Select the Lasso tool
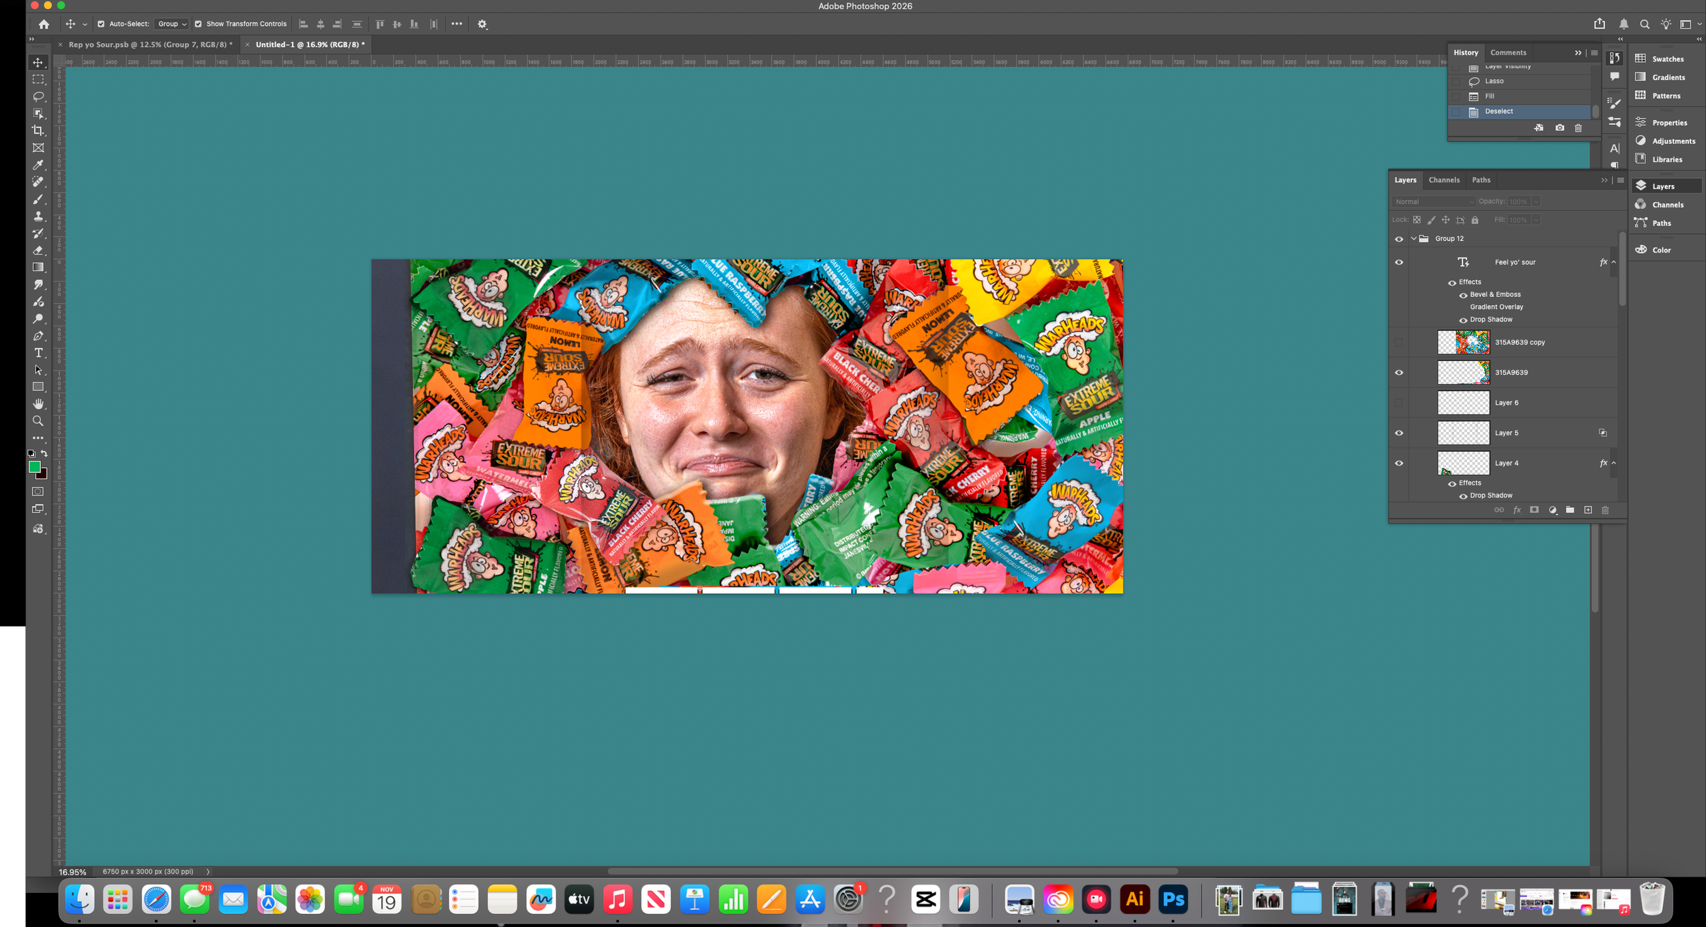 click(x=38, y=97)
